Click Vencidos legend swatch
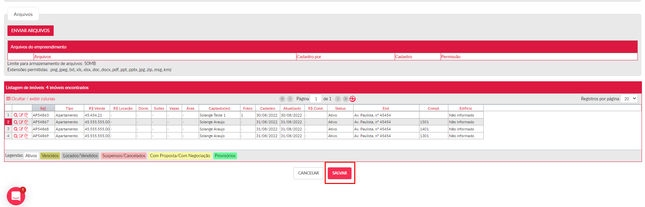The height and width of the screenshot is (207, 645). pos(50,156)
